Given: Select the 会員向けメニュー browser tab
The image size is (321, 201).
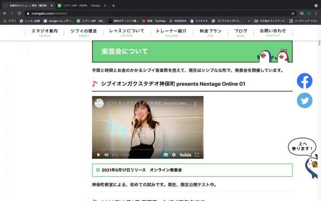Looking at the screenshot, I should point(28,5).
